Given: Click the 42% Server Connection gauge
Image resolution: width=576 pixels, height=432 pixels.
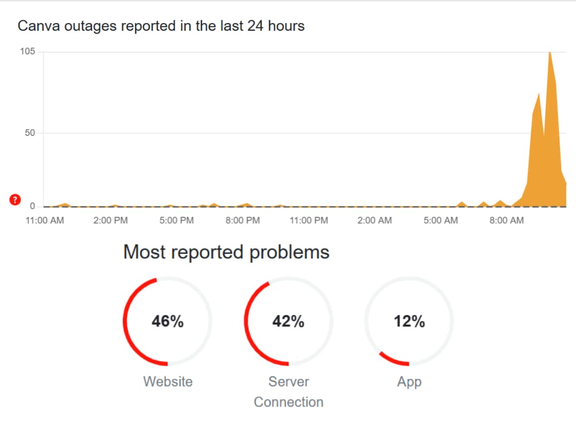Looking at the screenshot, I should [288, 321].
